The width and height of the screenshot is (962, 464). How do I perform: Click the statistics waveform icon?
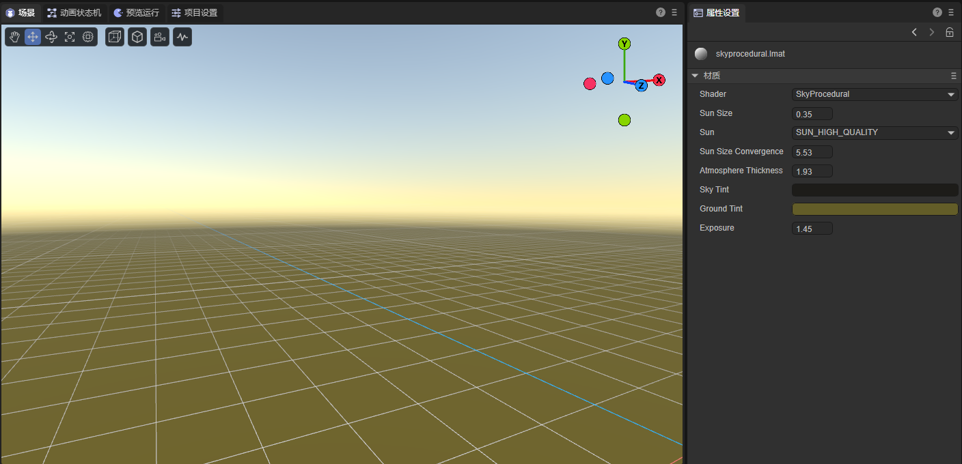tap(182, 37)
